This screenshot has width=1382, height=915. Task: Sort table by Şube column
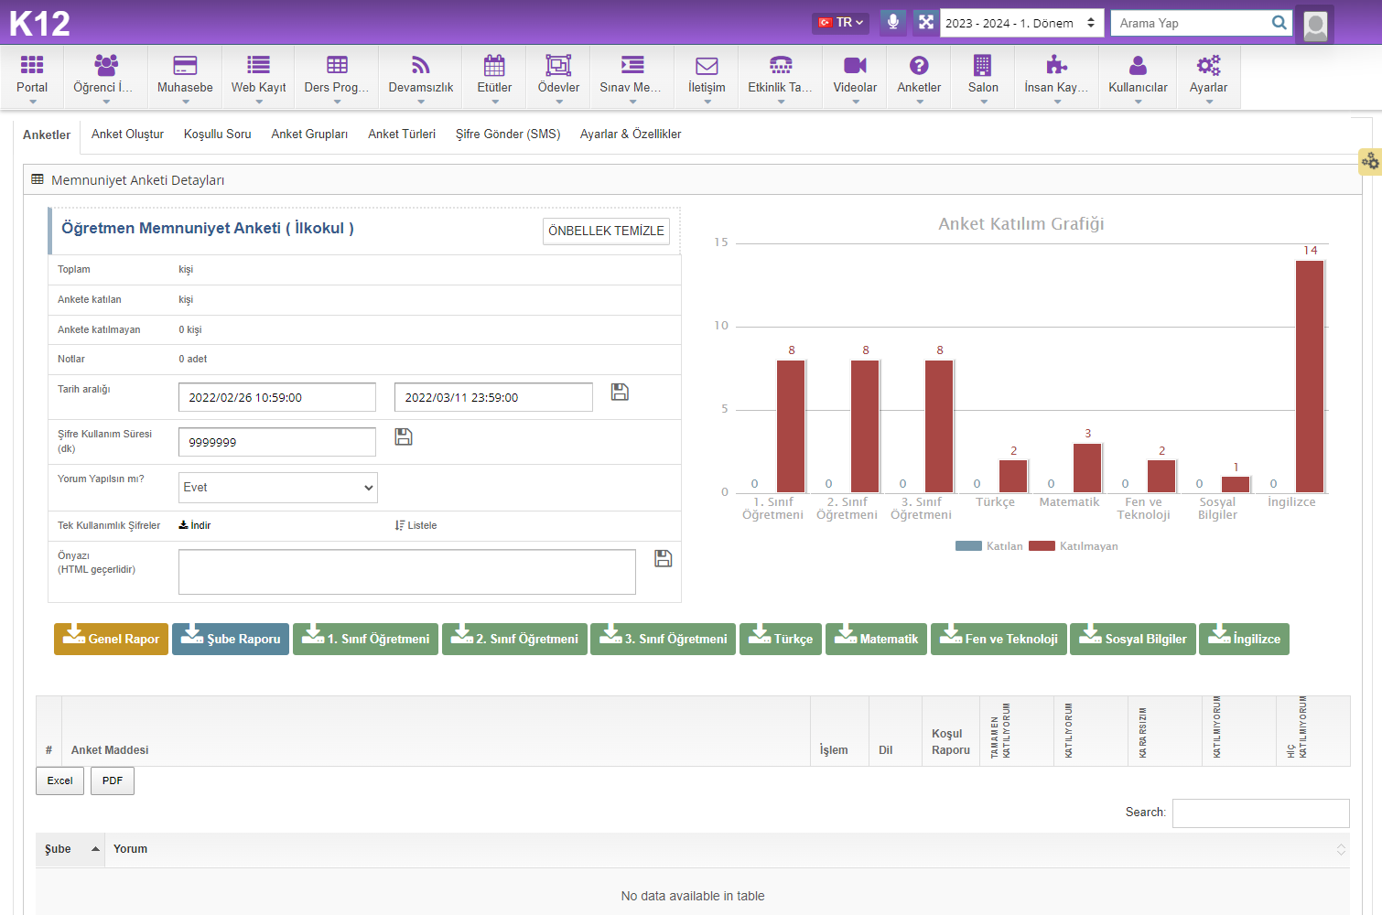[70, 849]
